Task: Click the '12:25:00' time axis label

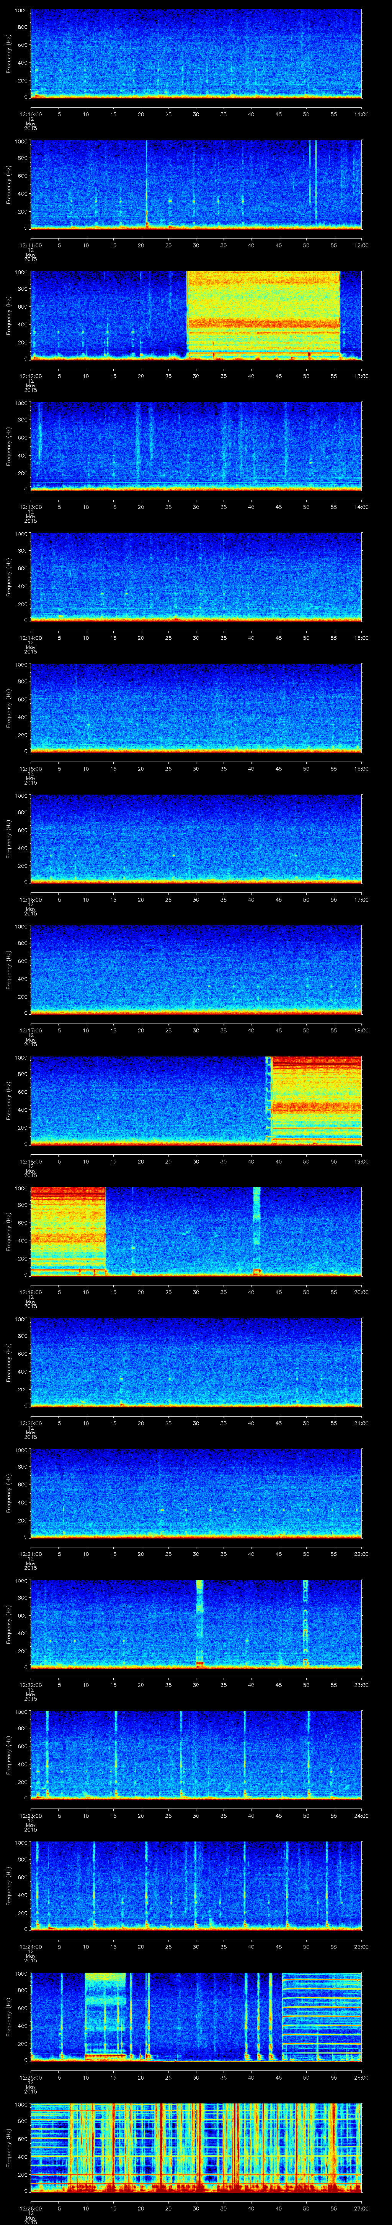Action: click(x=30, y=2077)
